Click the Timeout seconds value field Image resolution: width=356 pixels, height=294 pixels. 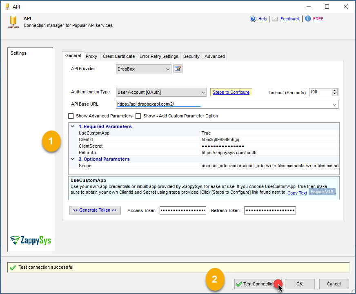point(320,92)
